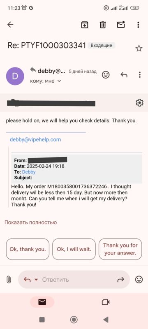148x329 pixels.
Task: Tap the Ответить reply input field
Action: pos(74,280)
